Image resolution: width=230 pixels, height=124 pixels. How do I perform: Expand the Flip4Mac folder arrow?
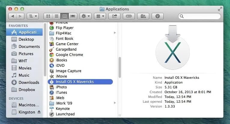tap(115, 33)
